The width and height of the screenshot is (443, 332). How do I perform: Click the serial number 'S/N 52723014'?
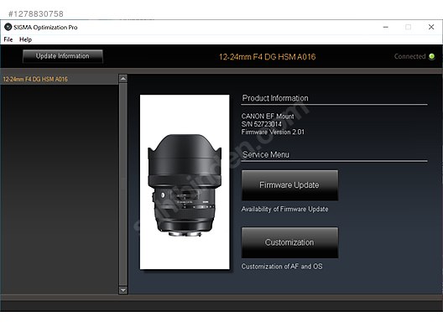(262, 124)
